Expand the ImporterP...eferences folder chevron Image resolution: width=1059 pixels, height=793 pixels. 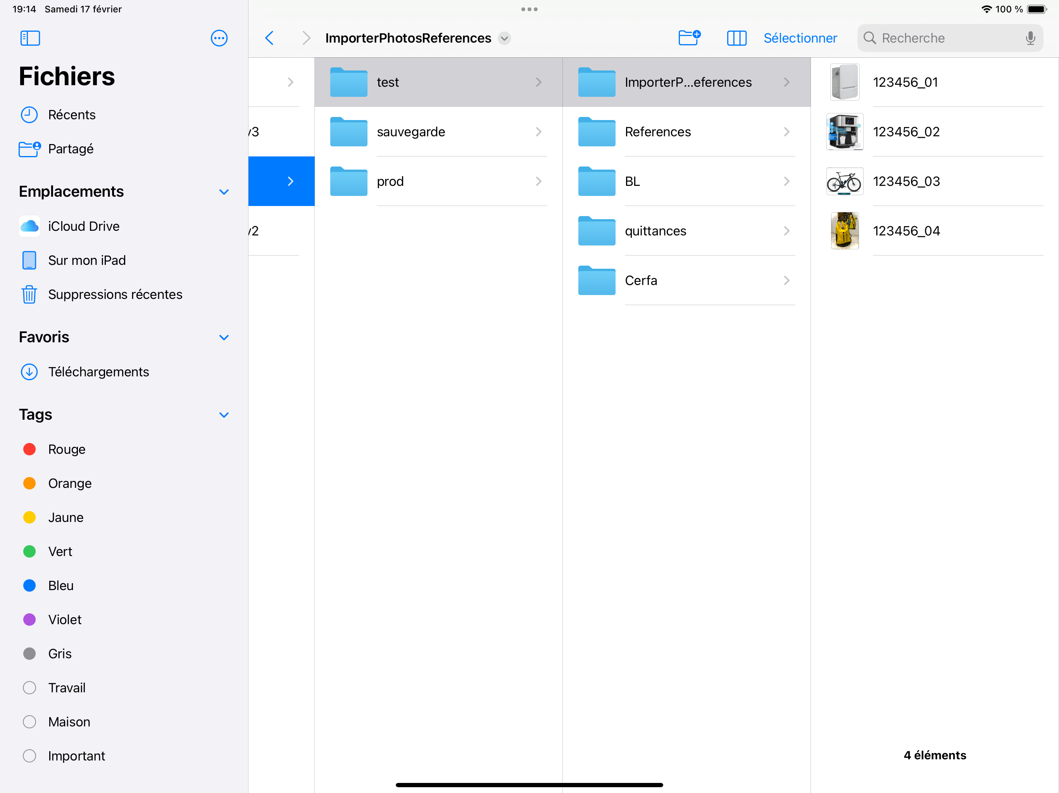786,82
